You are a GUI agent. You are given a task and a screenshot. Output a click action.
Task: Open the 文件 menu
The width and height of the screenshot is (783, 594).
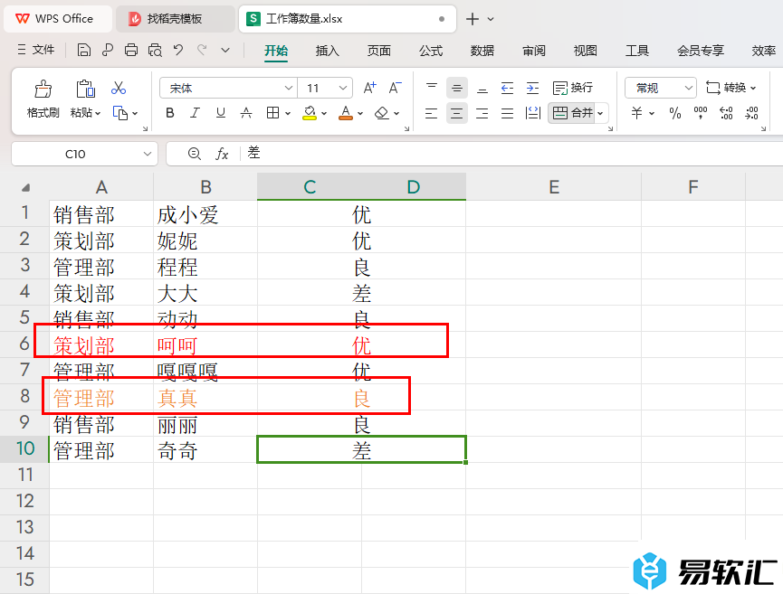[x=36, y=50]
